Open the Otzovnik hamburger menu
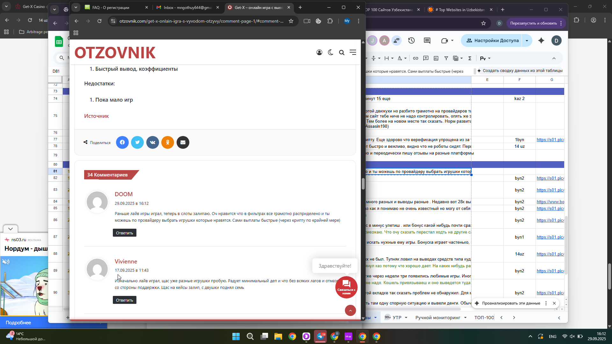This screenshot has width=612, height=344. (353, 52)
